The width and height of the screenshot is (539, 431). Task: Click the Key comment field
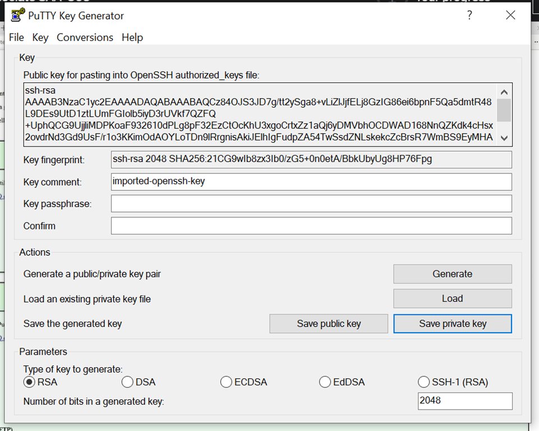(x=312, y=182)
